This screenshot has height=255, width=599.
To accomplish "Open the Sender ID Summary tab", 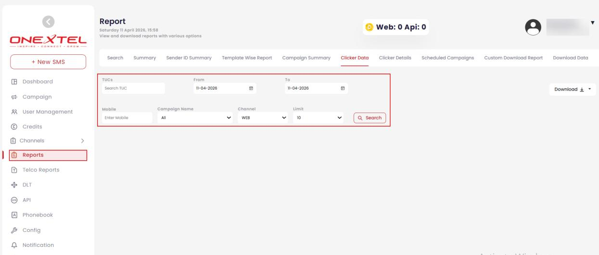I will [x=189, y=58].
